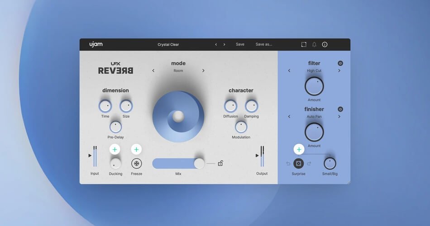
Task: Click the Size knob
Action: click(126, 106)
